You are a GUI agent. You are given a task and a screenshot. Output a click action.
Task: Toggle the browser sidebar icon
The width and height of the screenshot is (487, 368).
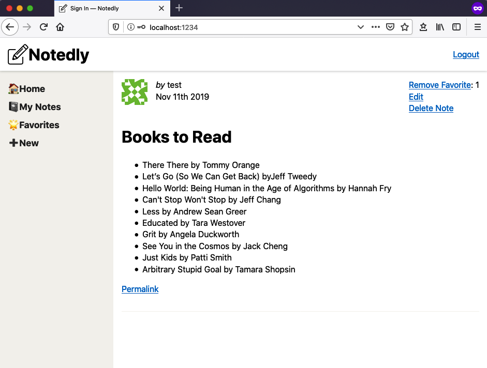(x=456, y=27)
